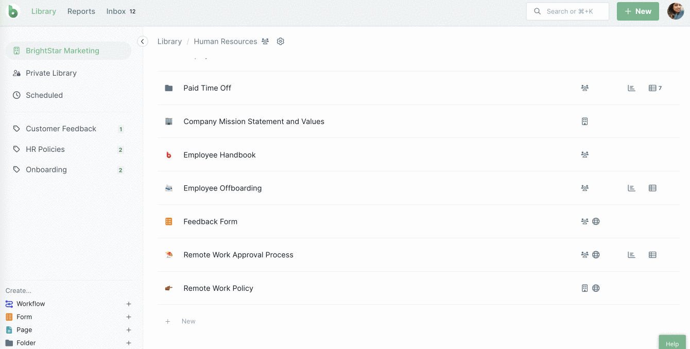Click the red Employee Handbook icon
Screen dimensions: 690x349
pyautogui.click(x=169, y=155)
